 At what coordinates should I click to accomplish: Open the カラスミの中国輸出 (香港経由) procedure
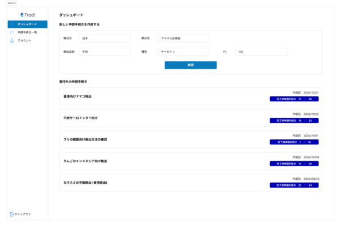[x=190, y=183]
